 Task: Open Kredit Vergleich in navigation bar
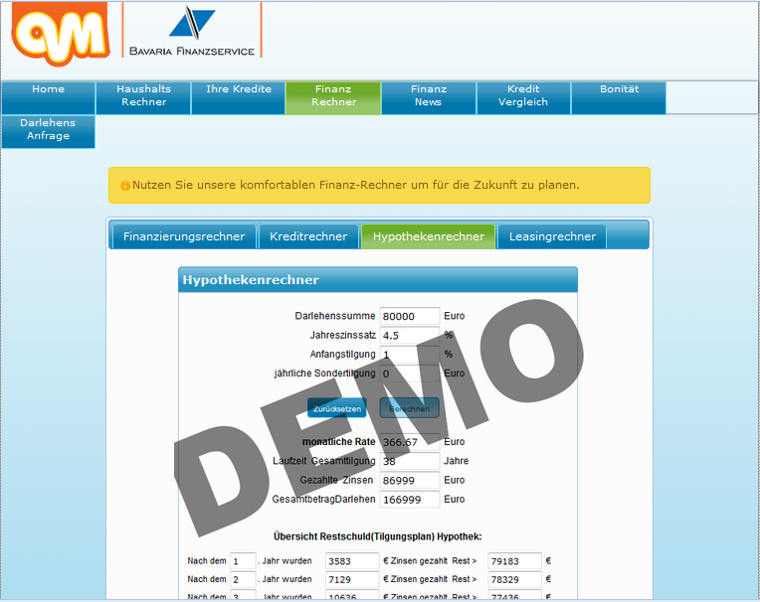523,97
